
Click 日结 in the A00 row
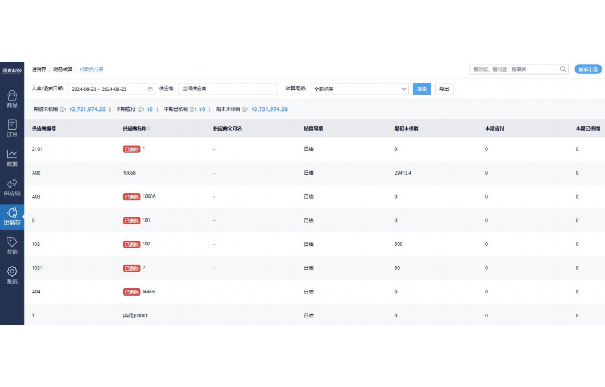[x=309, y=173]
